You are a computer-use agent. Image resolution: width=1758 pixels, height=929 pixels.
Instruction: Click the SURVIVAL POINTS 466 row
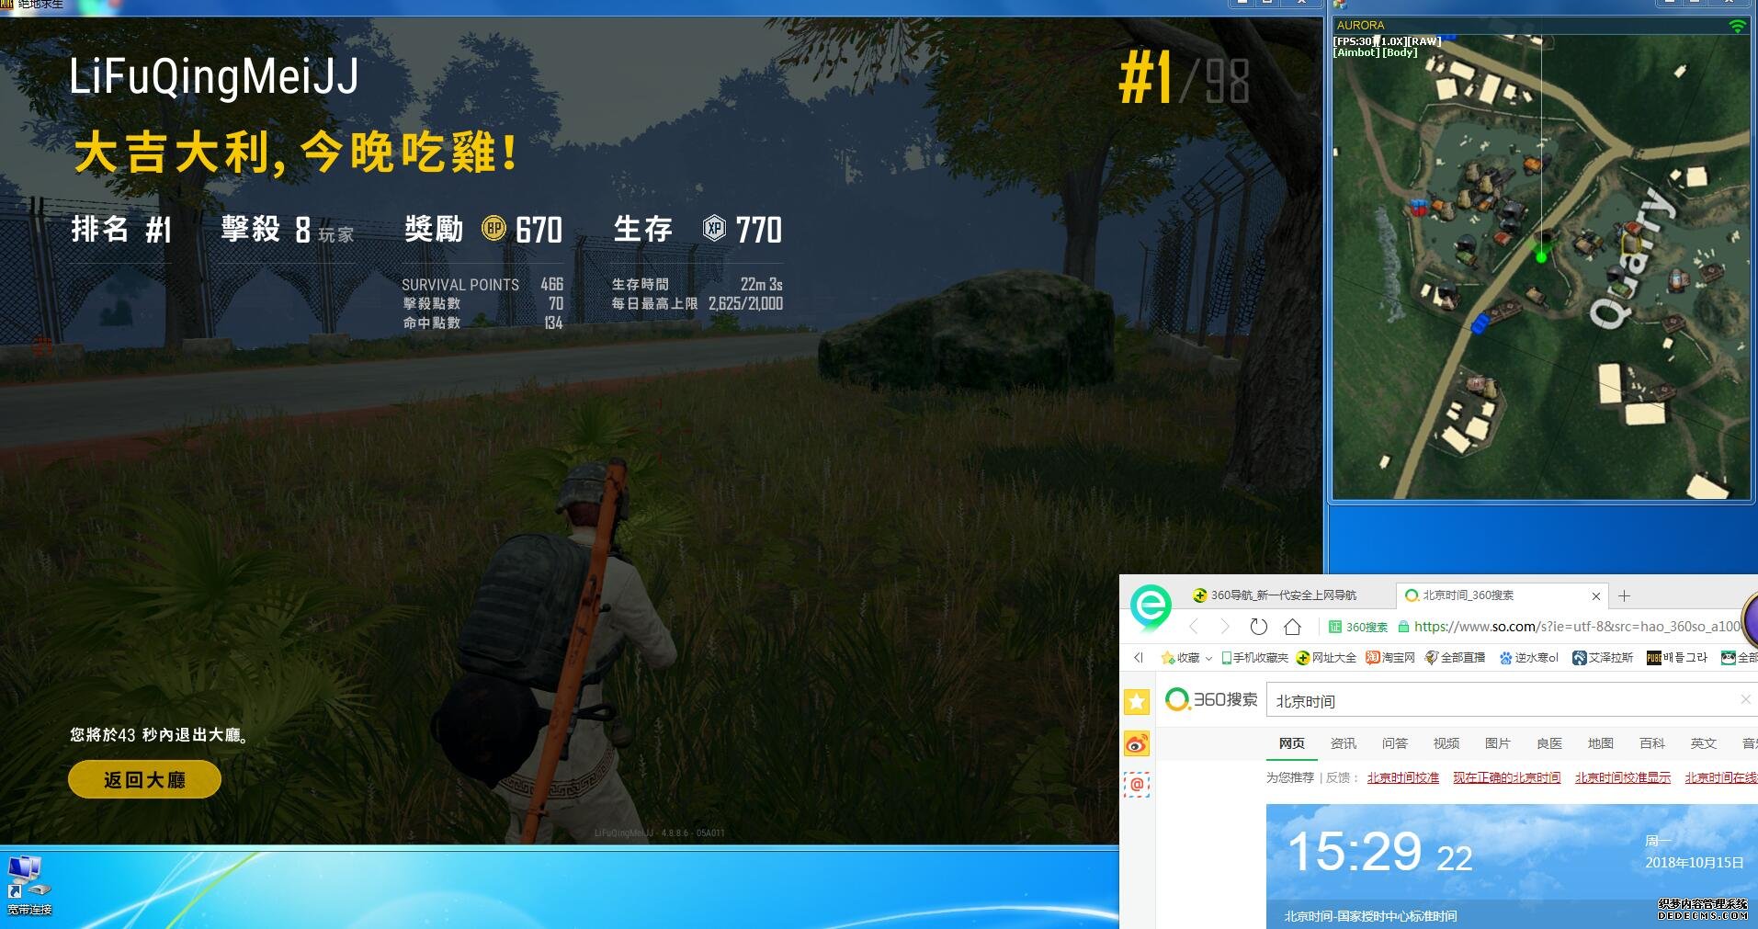click(x=482, y=285)
